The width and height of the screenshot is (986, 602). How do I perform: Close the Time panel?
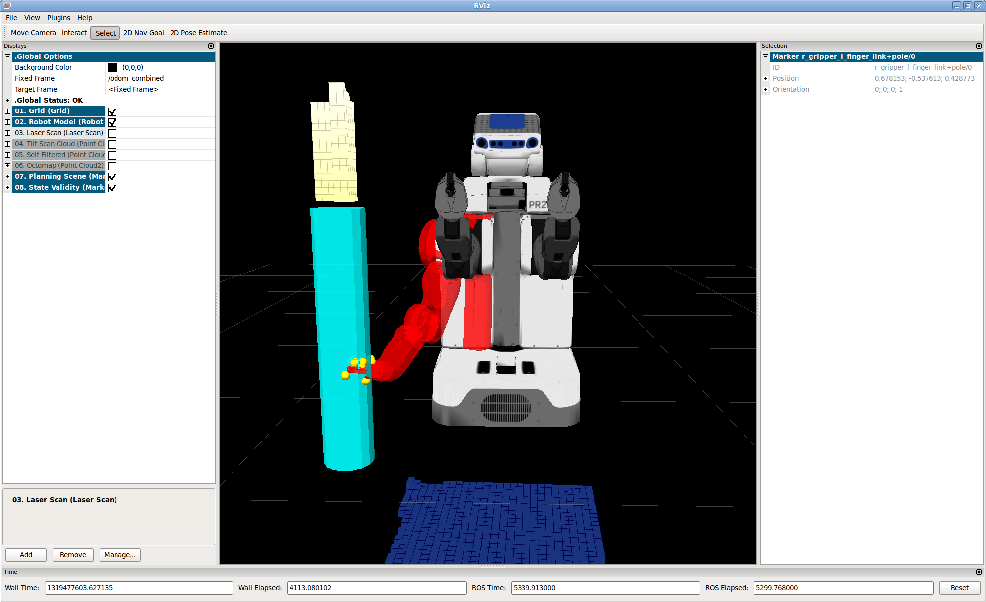tap(979, 572)
